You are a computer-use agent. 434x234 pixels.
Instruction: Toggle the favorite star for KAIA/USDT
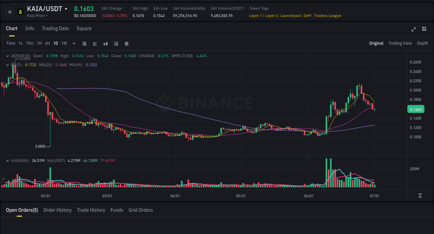(10, 11)
